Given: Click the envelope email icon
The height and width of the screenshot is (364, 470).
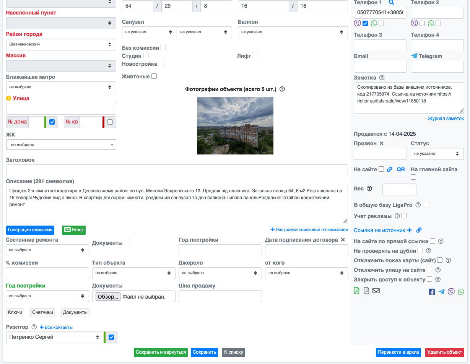Looking at the screenshot, I should (376, 291).
